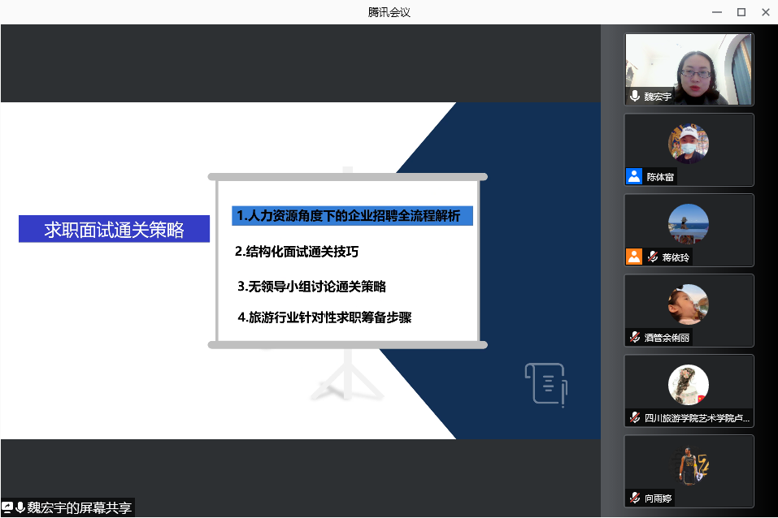Close the 腾讯会议 window
The width and height of the screenshot is (778, 518).
coord(766,12)
